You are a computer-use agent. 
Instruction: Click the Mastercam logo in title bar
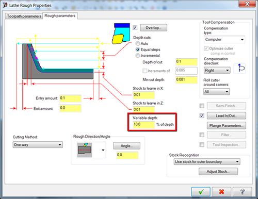(x=5, y=5)
